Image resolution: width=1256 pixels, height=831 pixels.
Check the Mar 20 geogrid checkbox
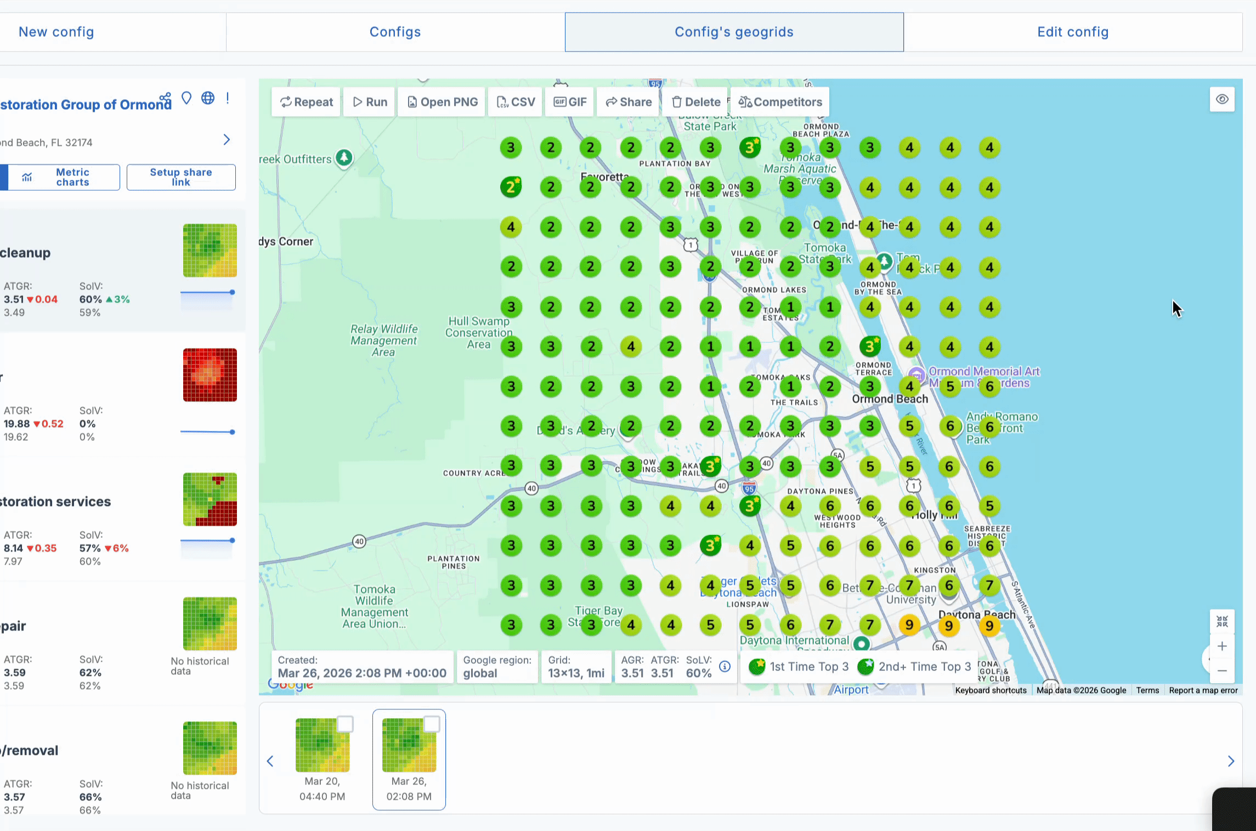tap(344, 724)
